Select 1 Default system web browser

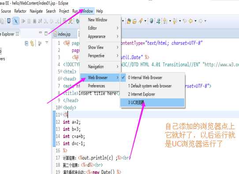point(153,86)
